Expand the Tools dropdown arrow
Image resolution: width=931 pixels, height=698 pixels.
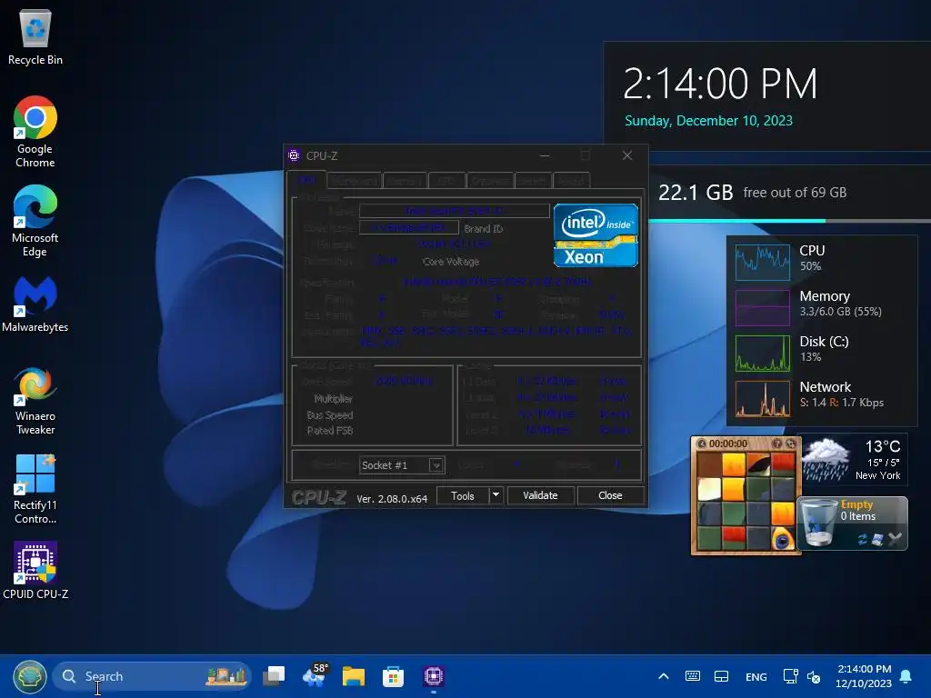tap(496, 495)
